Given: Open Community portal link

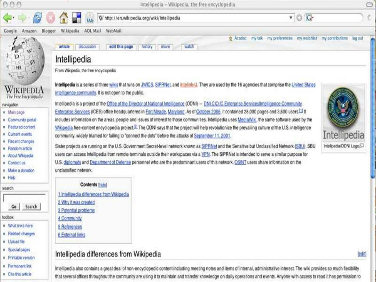Looking at the screenshot, I should pos(22,120).
